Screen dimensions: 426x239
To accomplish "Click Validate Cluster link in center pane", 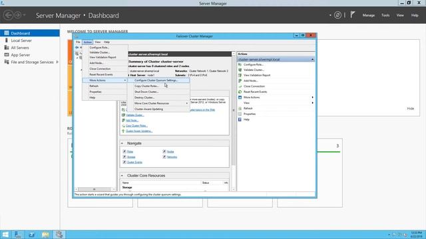I will pos(134,115).
